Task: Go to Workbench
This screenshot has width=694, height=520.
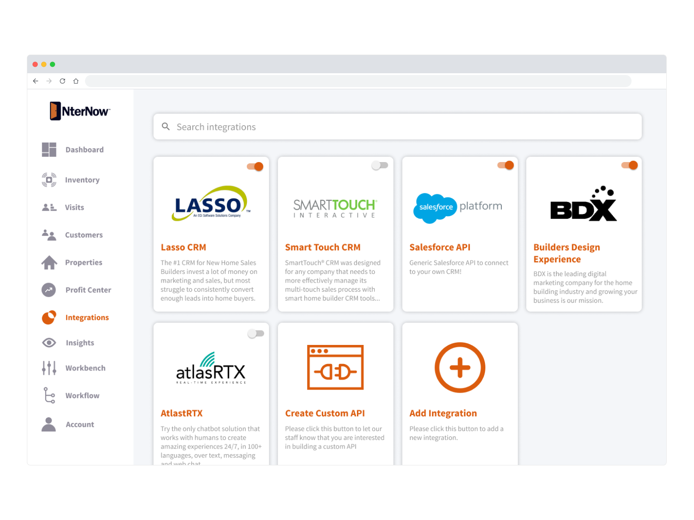Action: pos(85,368)
